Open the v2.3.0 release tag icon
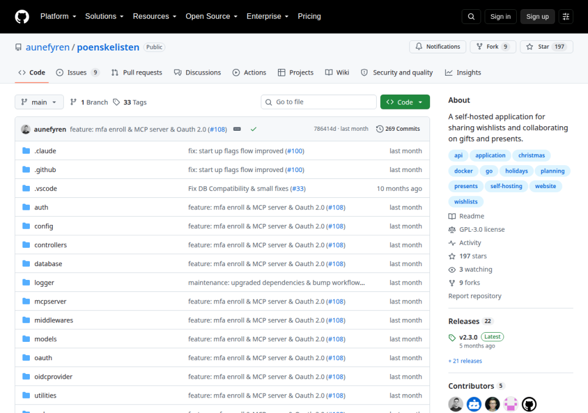The image size is (588, 413). [x=452, y=337]
